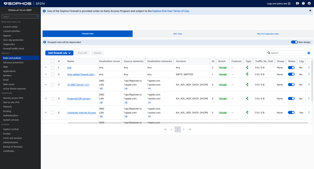The image size is (314, 169).
Task: Check the box for Auto added firewall policy
Action: click(53, 74)
